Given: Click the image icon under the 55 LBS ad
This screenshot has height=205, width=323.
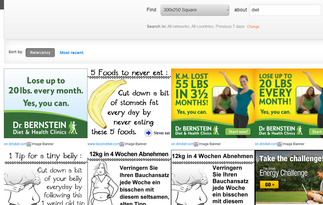Looking at the screenshot, I should (x=196, y=144).
